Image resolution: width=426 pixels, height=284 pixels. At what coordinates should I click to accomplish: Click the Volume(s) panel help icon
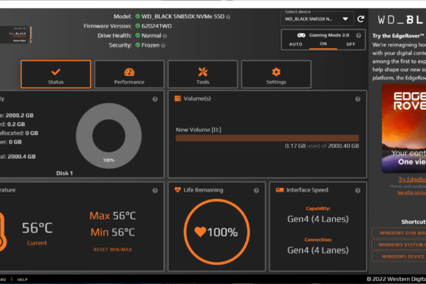(358, 99)
